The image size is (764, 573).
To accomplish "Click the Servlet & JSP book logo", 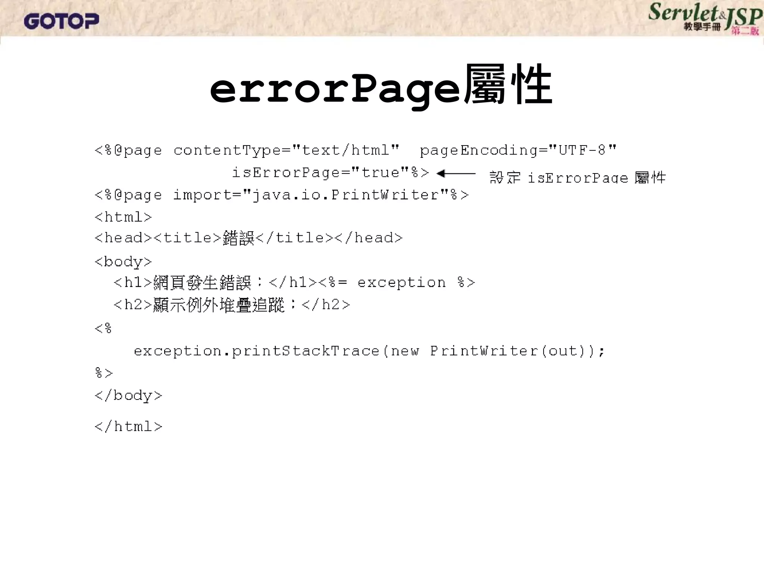I will pyautogui.click(x=705, y=19).
